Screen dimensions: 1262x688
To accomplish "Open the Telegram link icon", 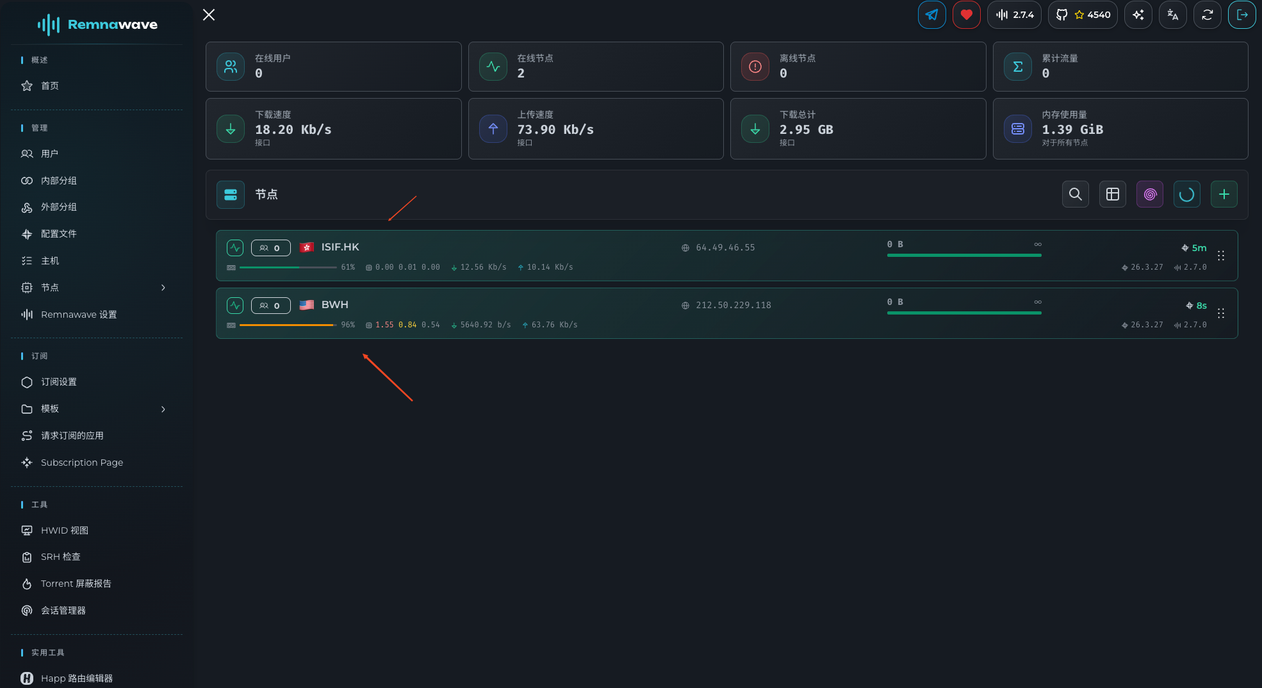I will pos(931,15).
